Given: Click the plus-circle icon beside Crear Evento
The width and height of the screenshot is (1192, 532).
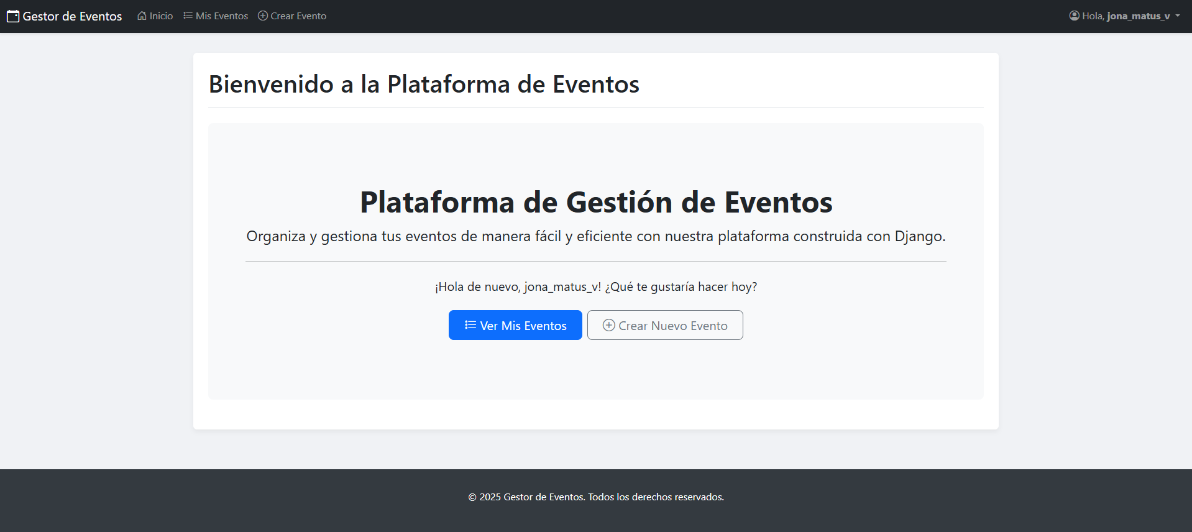Looking at the screenshot, I should click(x=263, y=16).
